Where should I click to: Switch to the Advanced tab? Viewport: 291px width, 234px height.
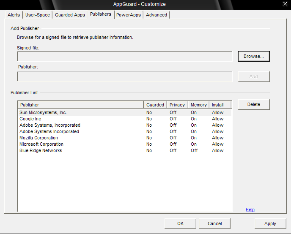click(156, 15)
